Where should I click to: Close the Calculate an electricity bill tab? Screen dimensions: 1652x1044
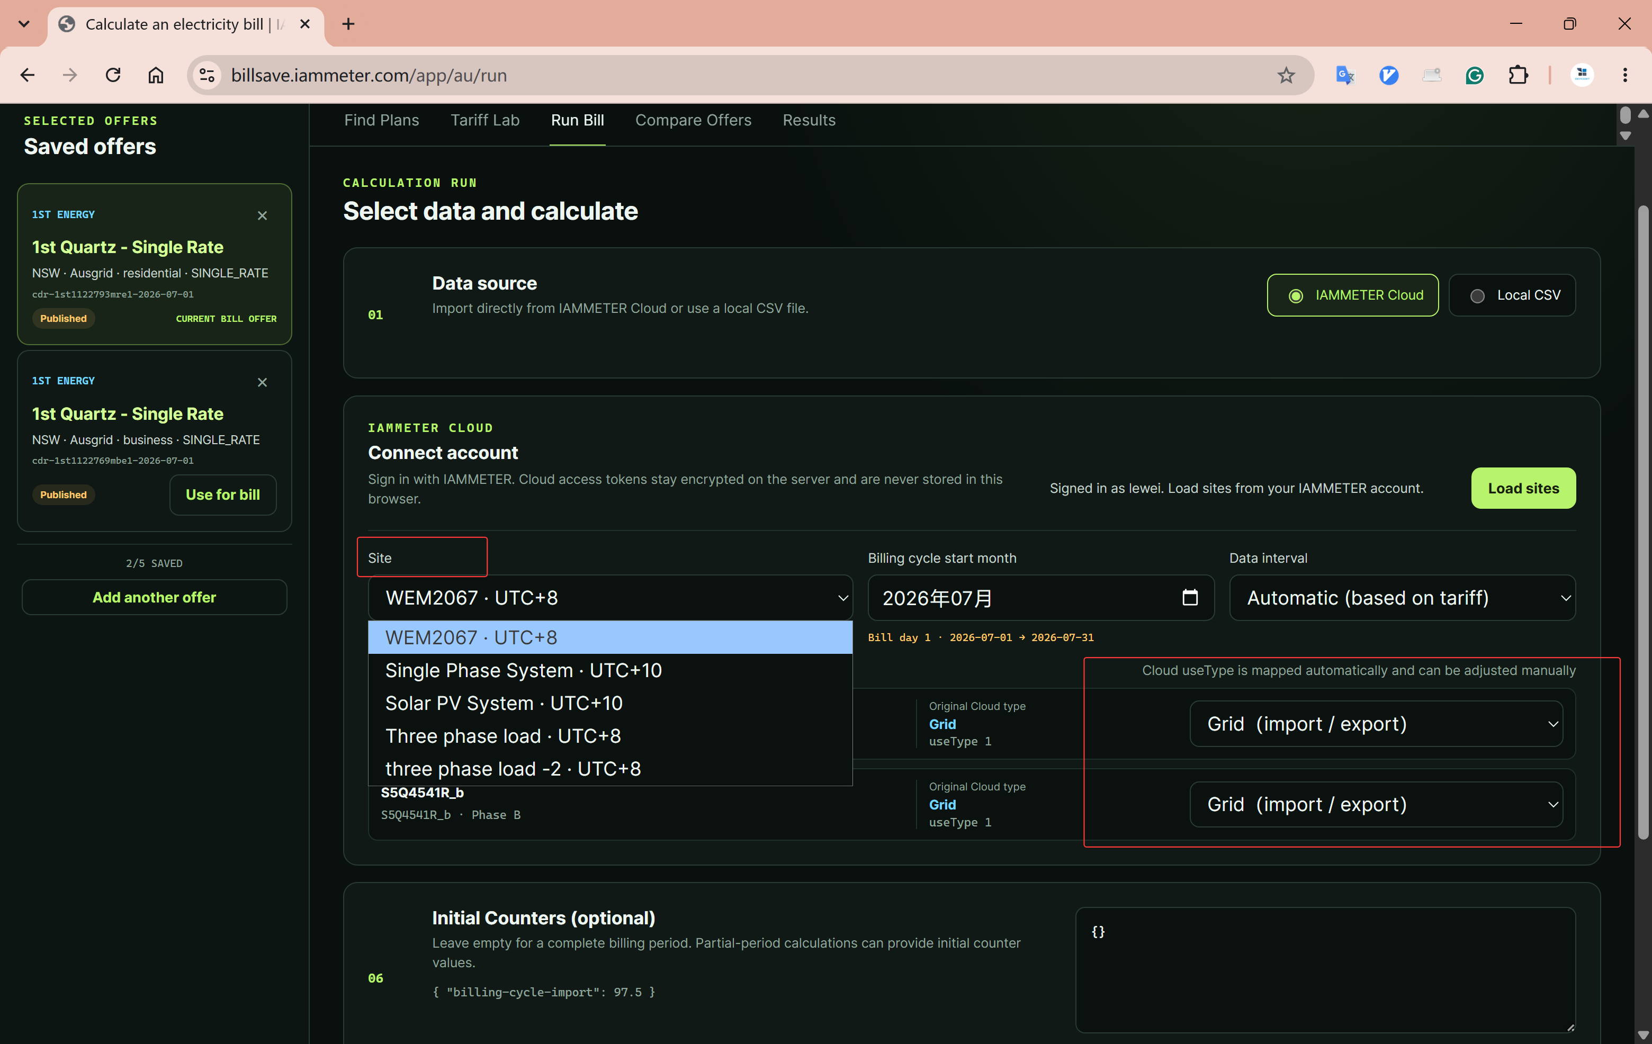(x=306, y=24)
